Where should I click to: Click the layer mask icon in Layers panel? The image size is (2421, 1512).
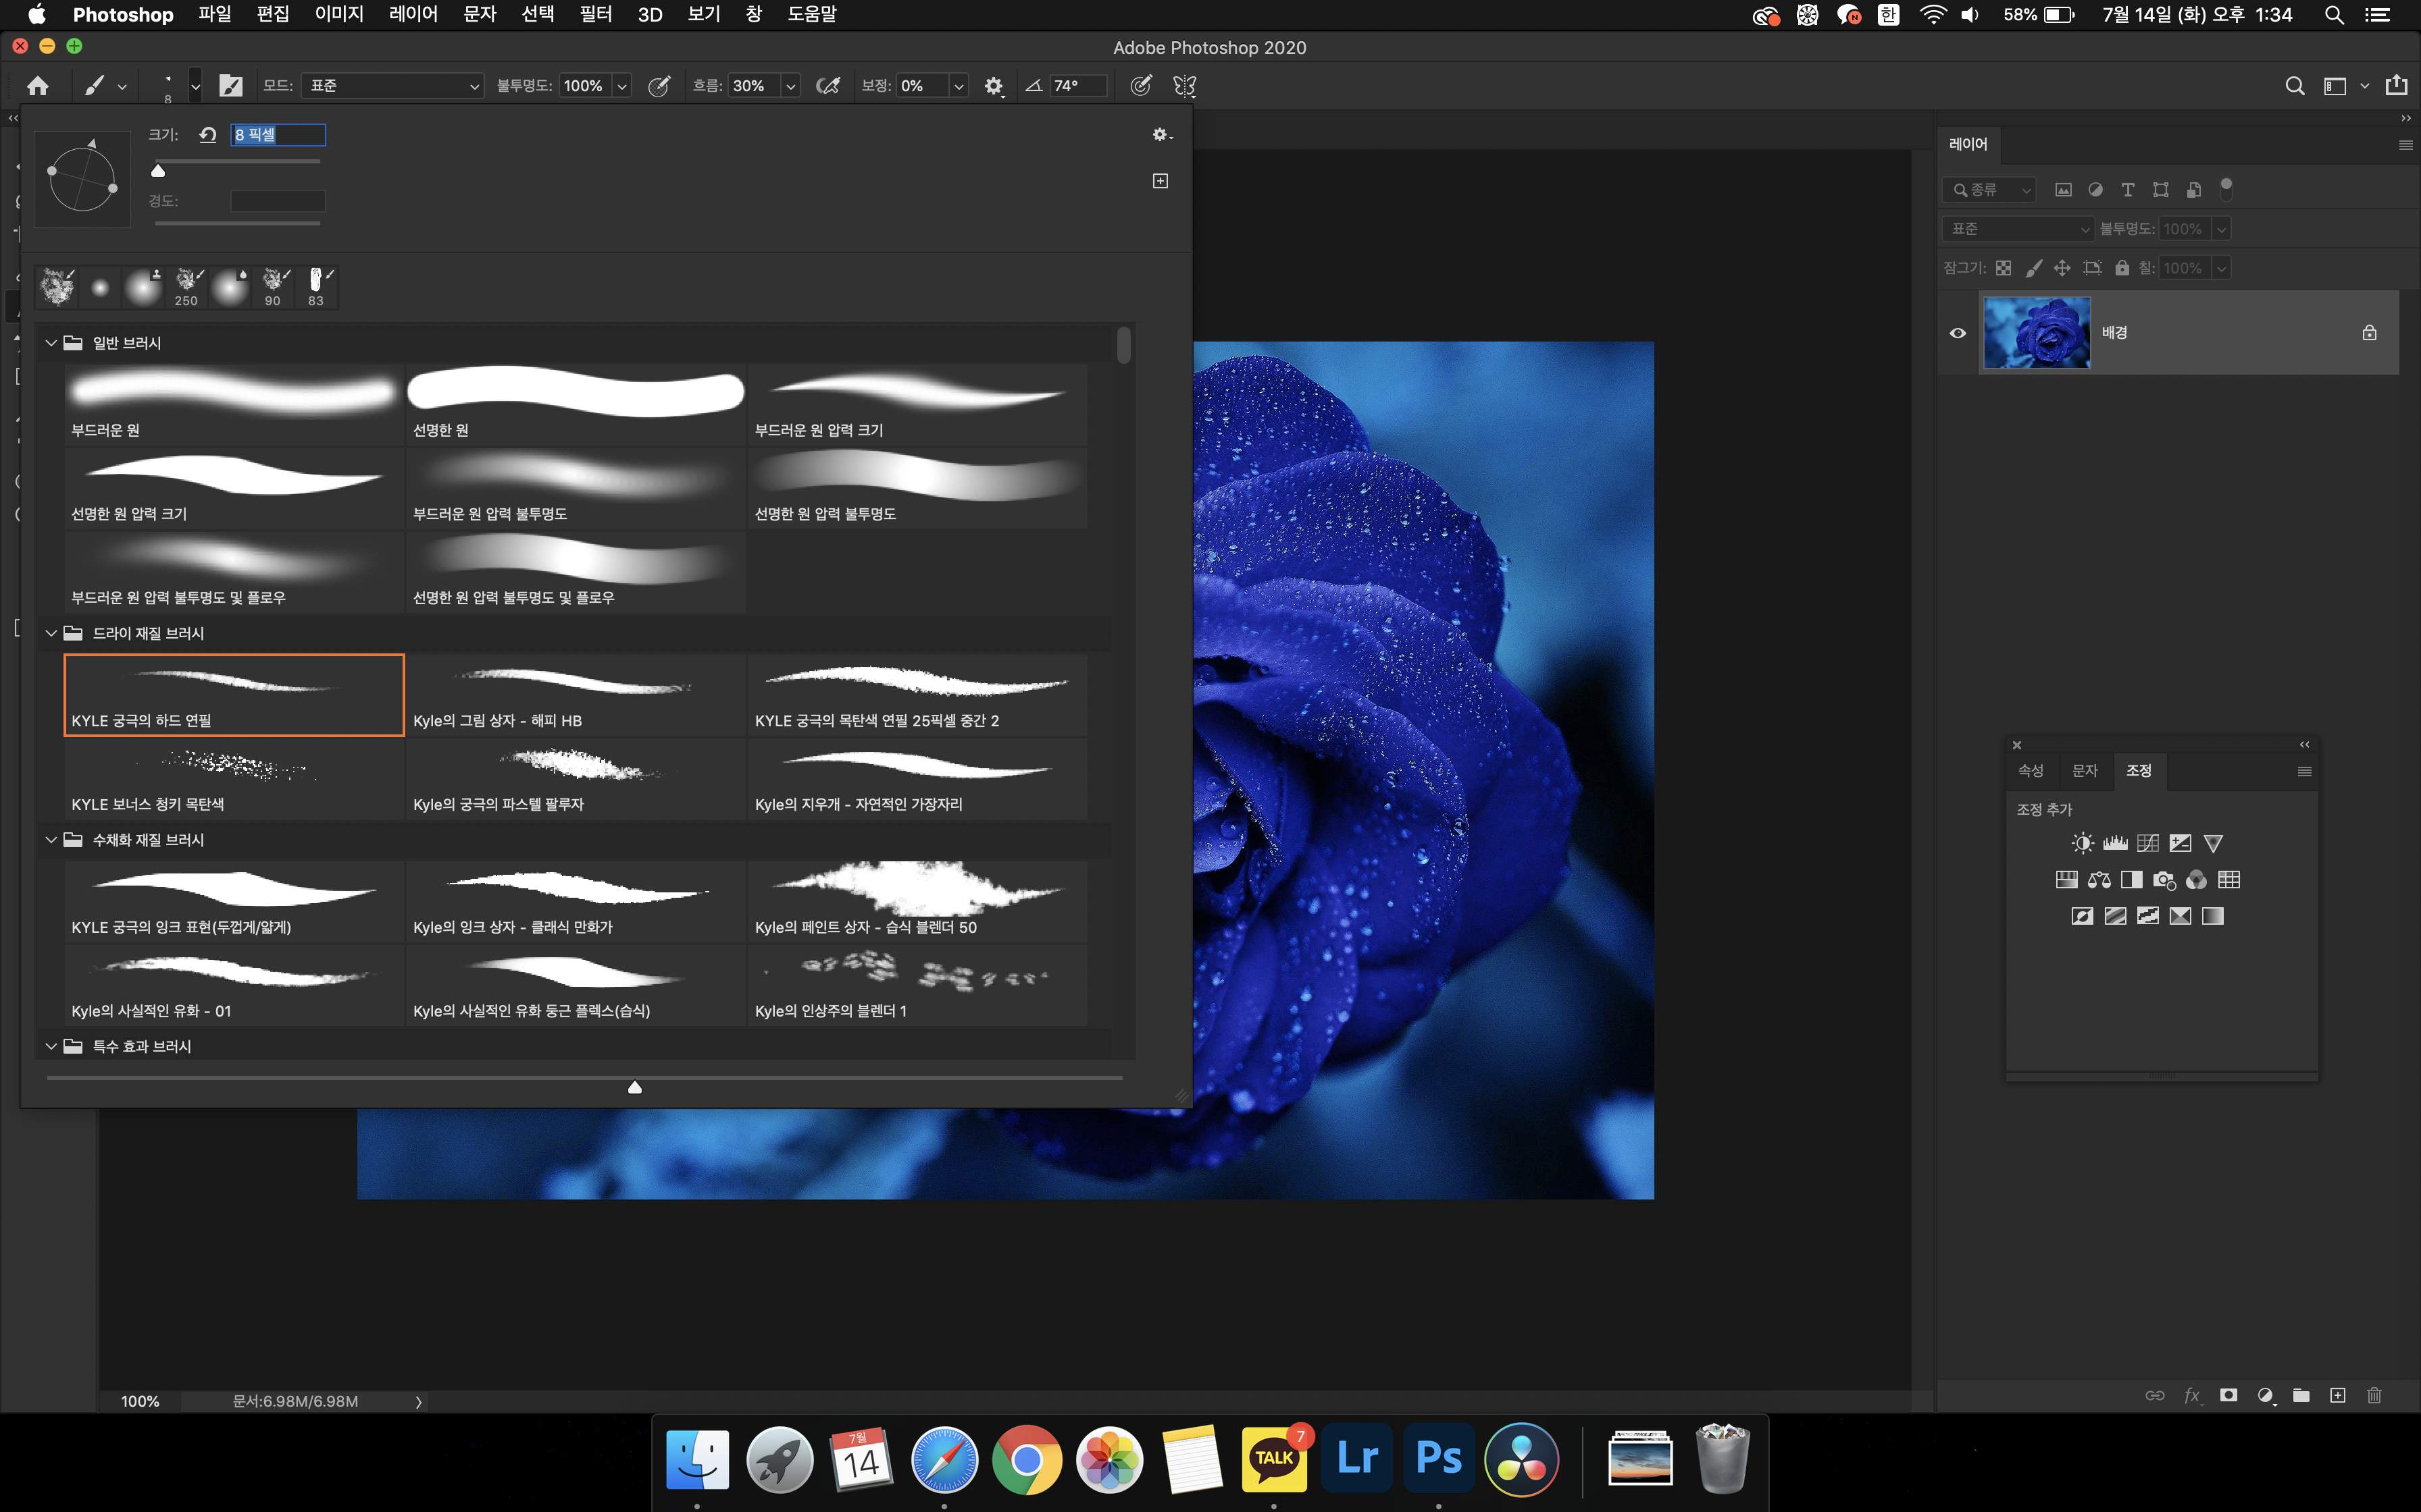click(x=2228, y=1395)
